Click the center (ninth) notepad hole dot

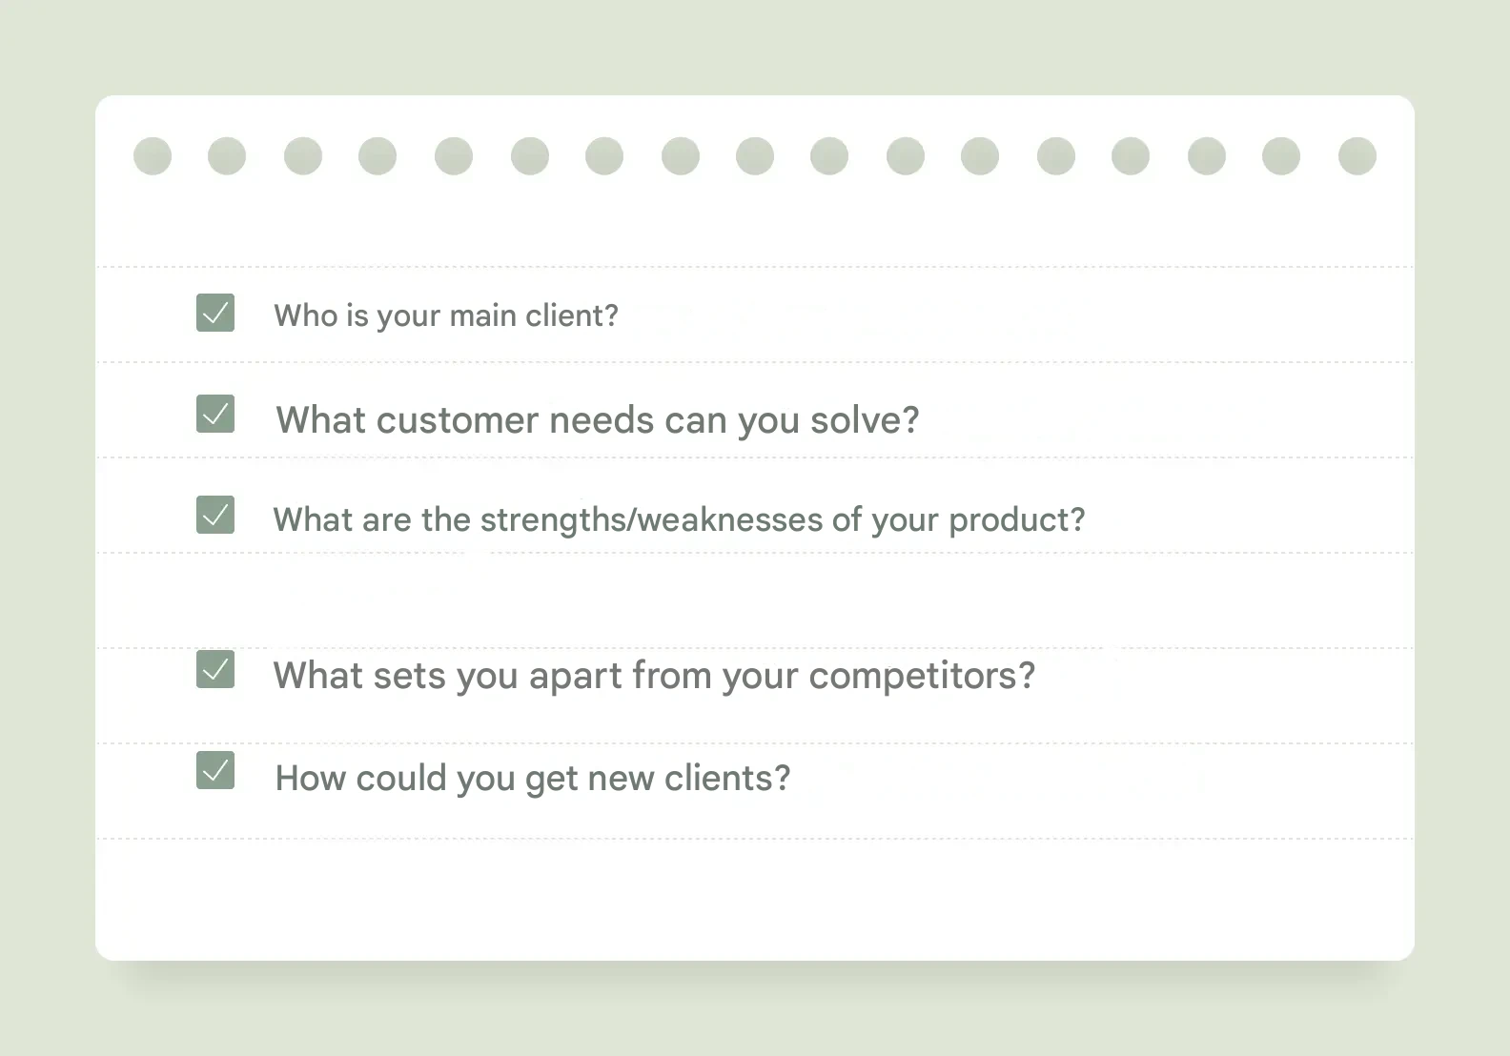click(755, 156)
